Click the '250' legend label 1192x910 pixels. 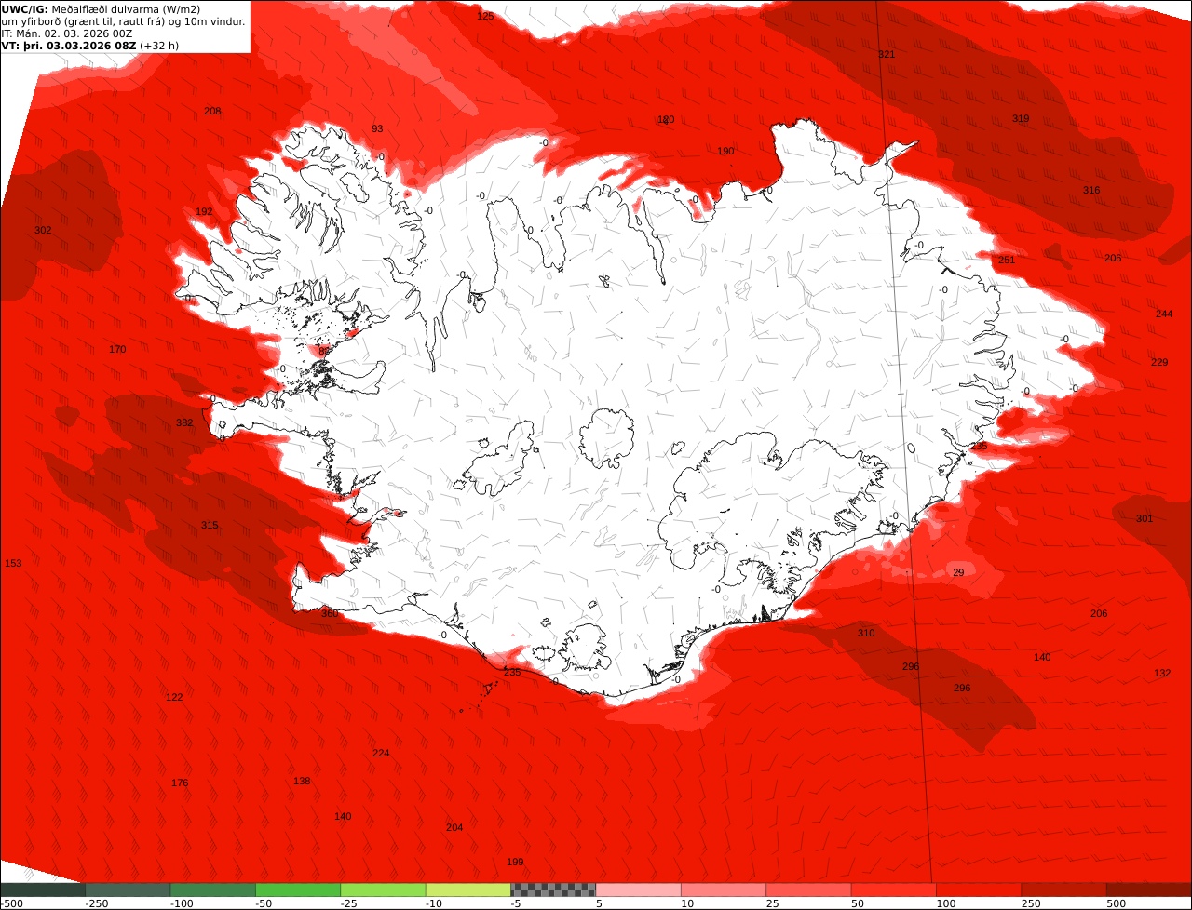click(x=1030, y=903)
